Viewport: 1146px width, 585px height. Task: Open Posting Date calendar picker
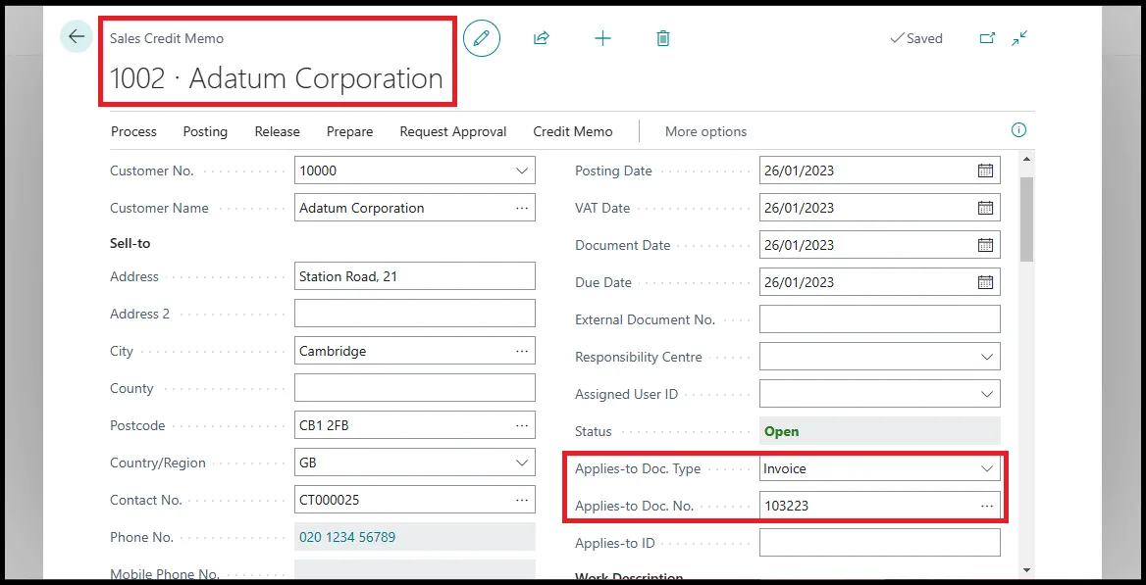click(985, 171)
